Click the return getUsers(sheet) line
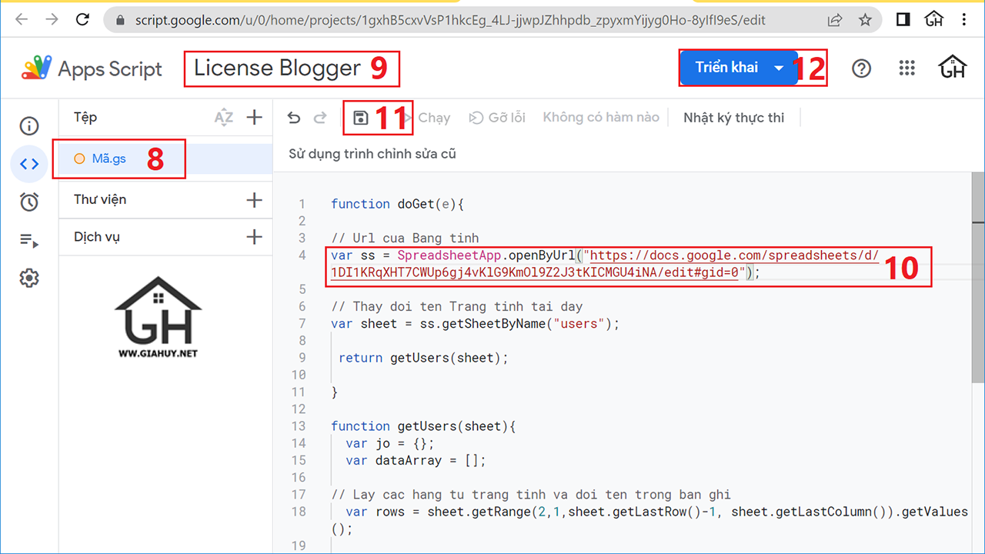Screen dimensions: 985x554 point(423,358)
